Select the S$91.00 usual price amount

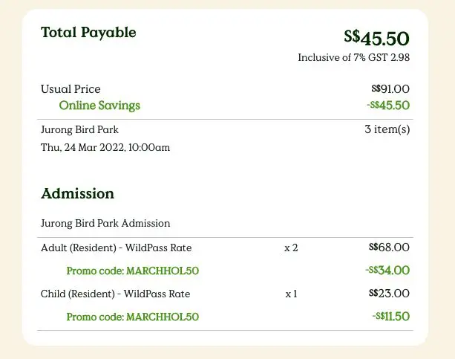pos(389,89)
